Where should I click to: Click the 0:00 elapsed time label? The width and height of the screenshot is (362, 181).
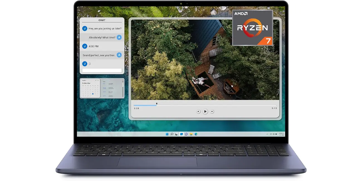(136, 108)
